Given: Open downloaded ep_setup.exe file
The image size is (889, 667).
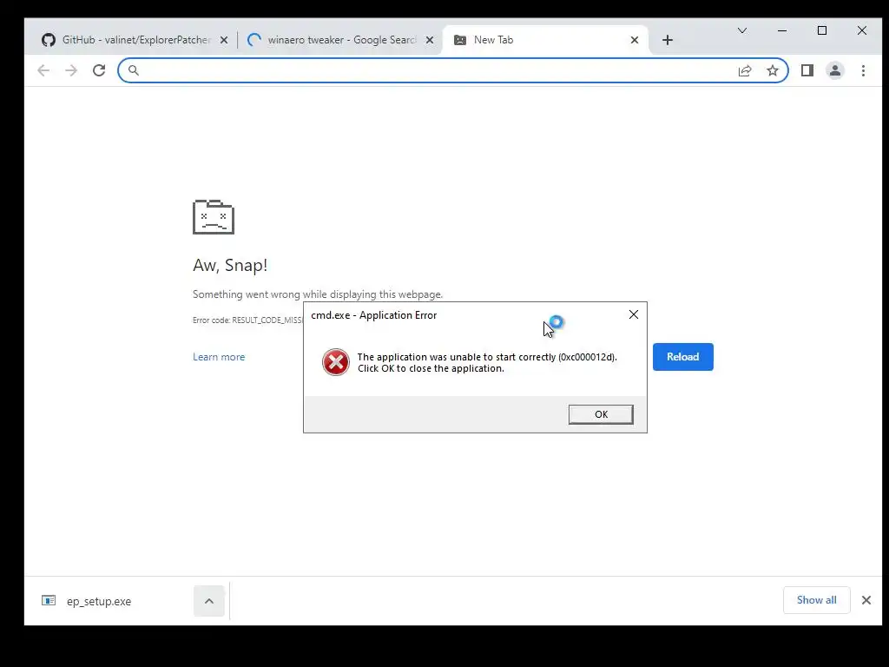Looking at the screenshot, I should (x=99, y=601).
